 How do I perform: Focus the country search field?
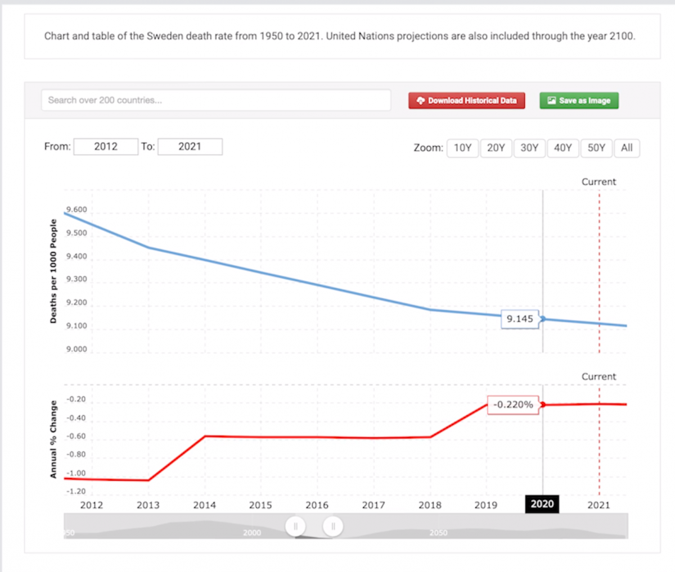tap(216, 100)
